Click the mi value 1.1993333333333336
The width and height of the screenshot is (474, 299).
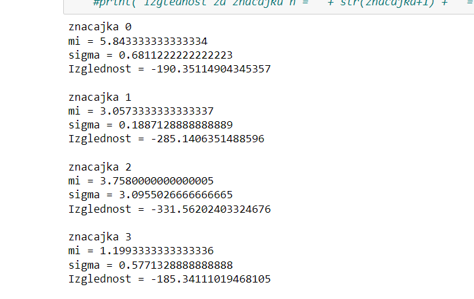(157, 251)
